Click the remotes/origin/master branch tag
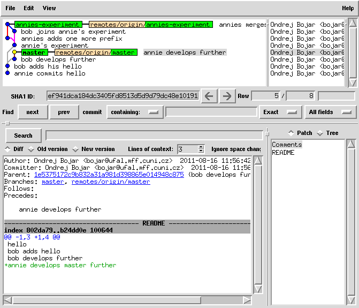Screen dimensions: 359x308 point(96,52)
